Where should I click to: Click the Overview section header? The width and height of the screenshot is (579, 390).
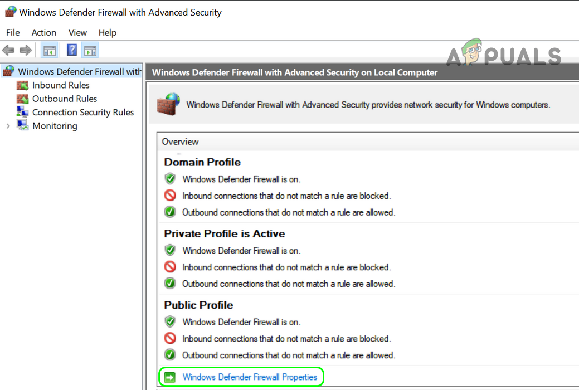(181, 142)
